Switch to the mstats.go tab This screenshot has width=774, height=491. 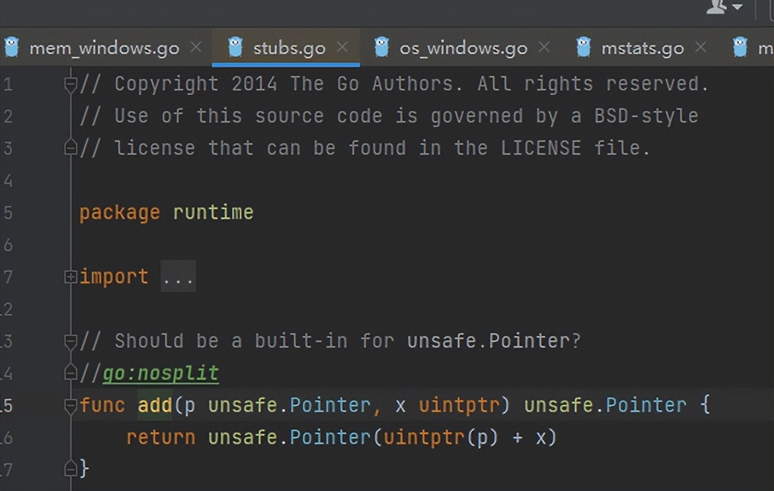642,47
